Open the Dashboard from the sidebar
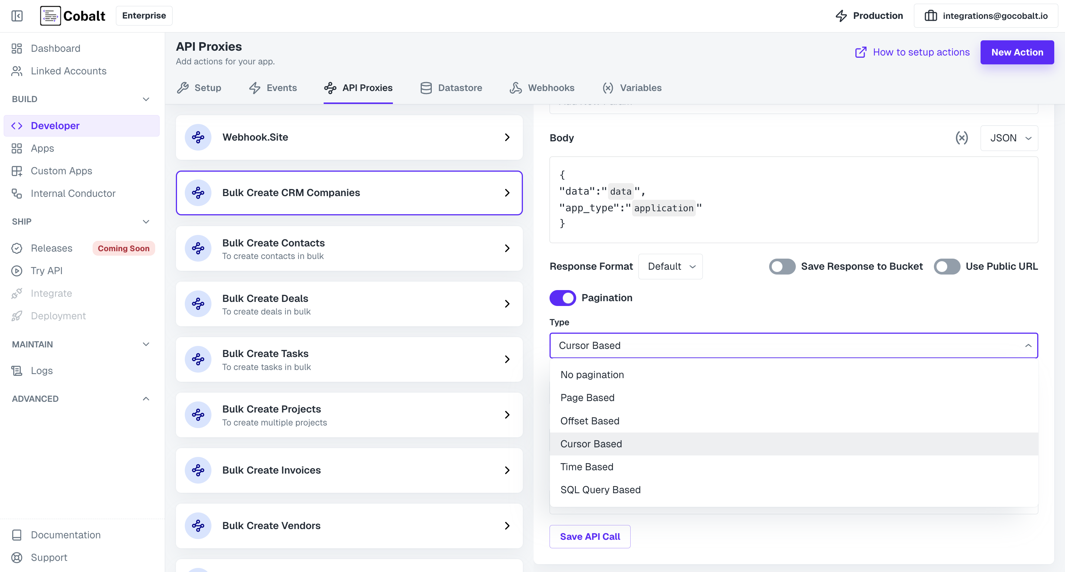1065x572 pixels. (x=56, y=48)
